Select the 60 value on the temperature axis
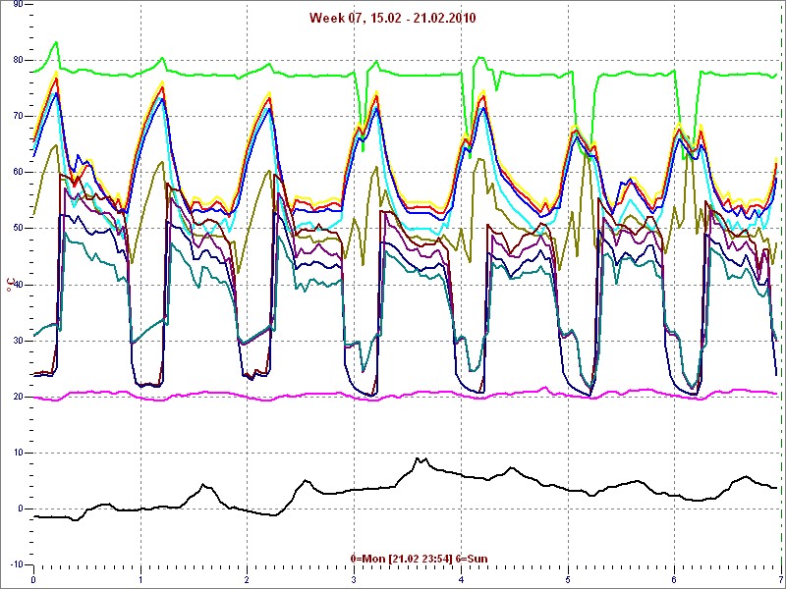This screenshot has height=589, width=786. [16, 173]
